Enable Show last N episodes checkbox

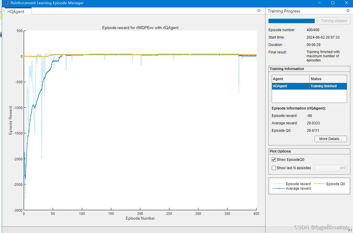[274, 168]
